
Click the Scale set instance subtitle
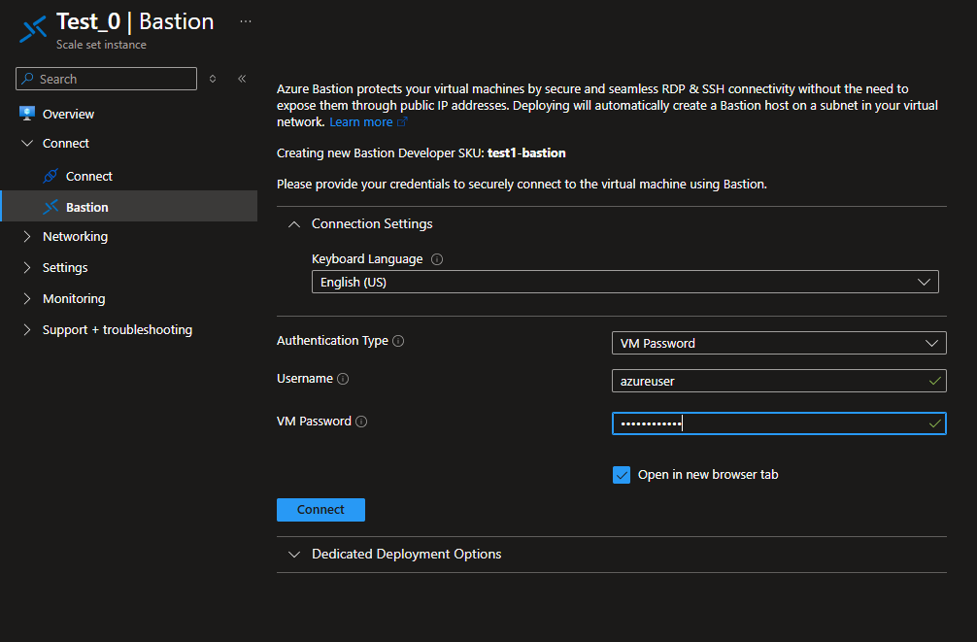pyautogui.click(x=102, y=45)
